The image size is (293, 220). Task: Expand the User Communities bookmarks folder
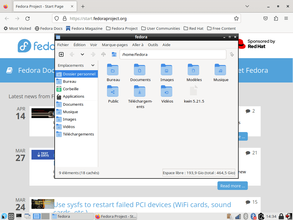pyautogui.click(x=161, y=28)
